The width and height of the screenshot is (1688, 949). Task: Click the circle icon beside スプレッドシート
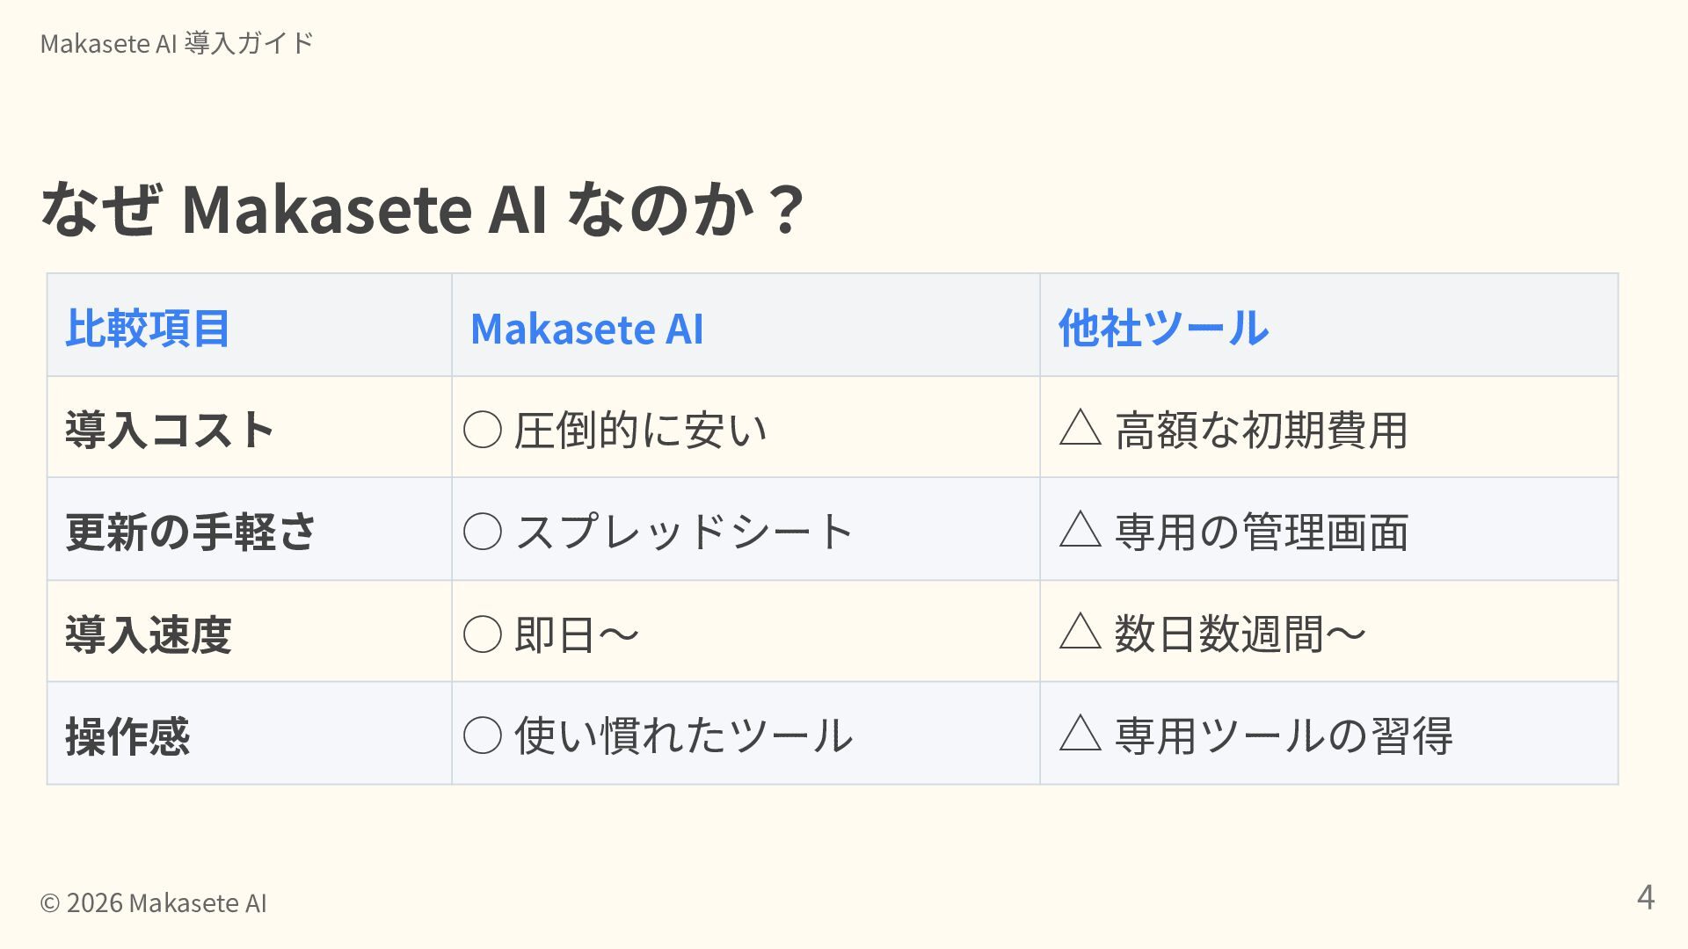tap(483, 532)
